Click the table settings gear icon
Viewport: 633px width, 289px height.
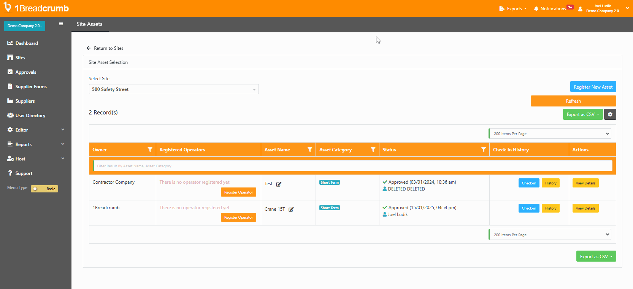click(610, 114)
